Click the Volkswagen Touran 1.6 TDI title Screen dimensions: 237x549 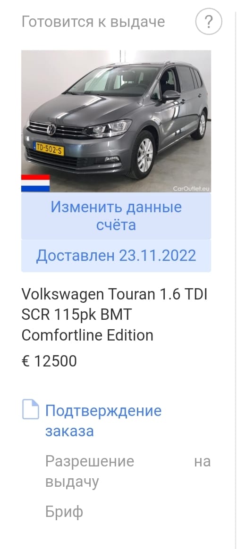tap(114, 315)
